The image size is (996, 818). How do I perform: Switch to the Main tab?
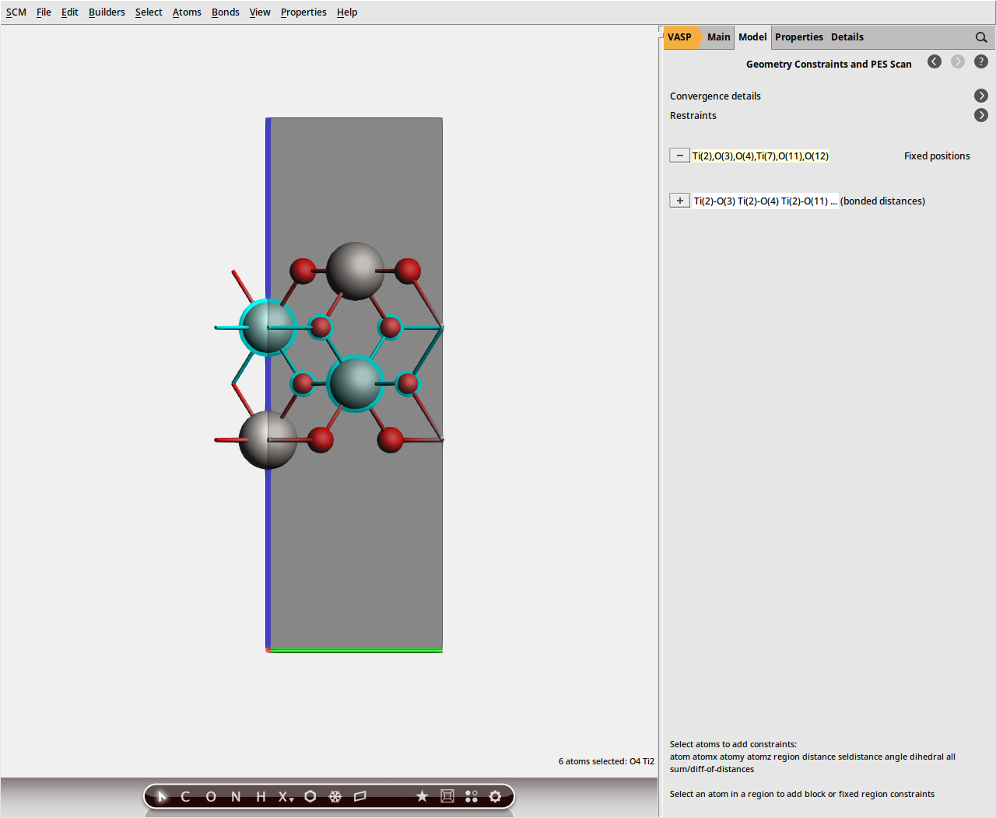click(718, 37)
